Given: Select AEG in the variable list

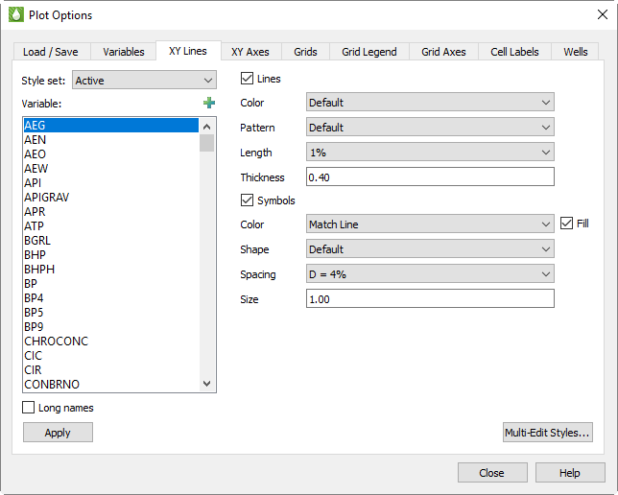Looking at the screenshot, I should [111, 126].
